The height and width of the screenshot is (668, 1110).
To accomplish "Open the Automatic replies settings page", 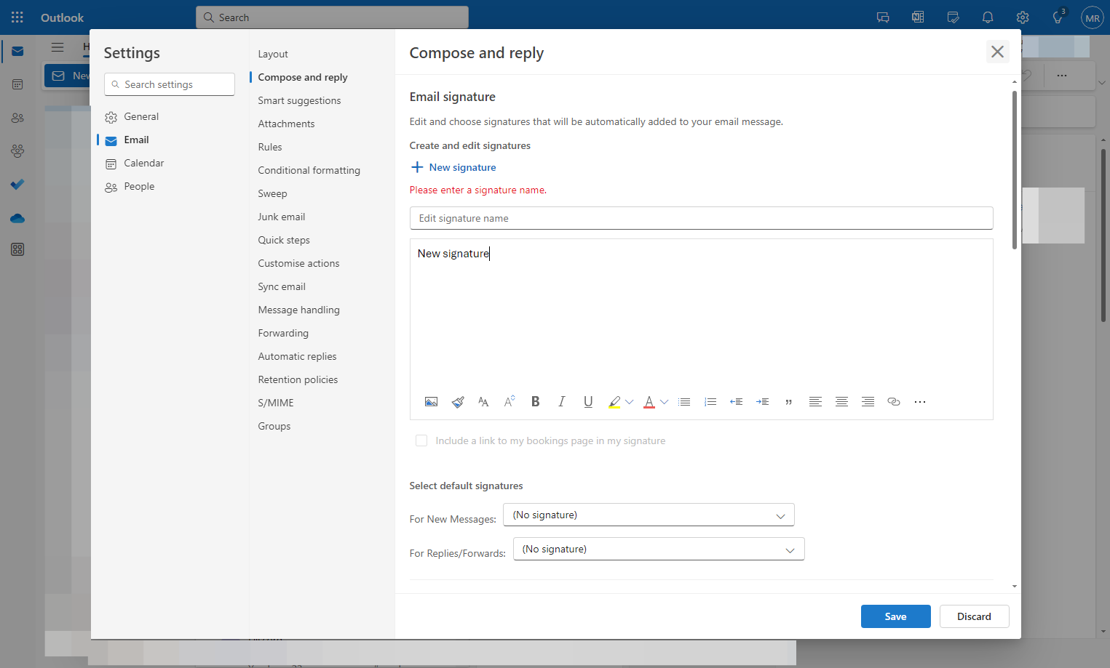I will (297, 356).
